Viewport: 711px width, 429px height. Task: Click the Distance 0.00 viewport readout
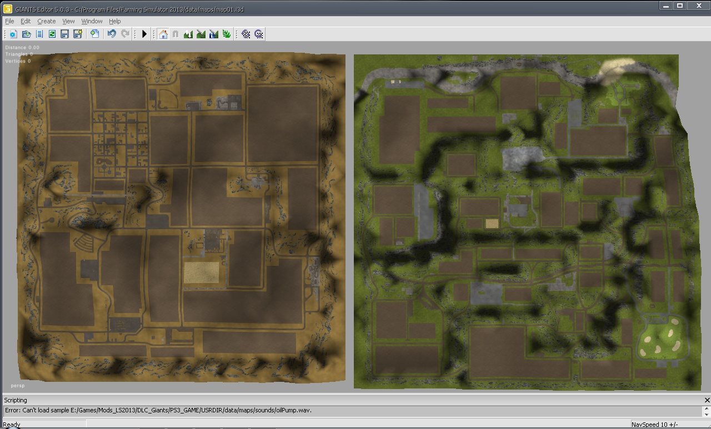pyautogui.click(x=22, y=48)
